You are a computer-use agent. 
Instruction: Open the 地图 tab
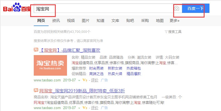pos(160,21)
